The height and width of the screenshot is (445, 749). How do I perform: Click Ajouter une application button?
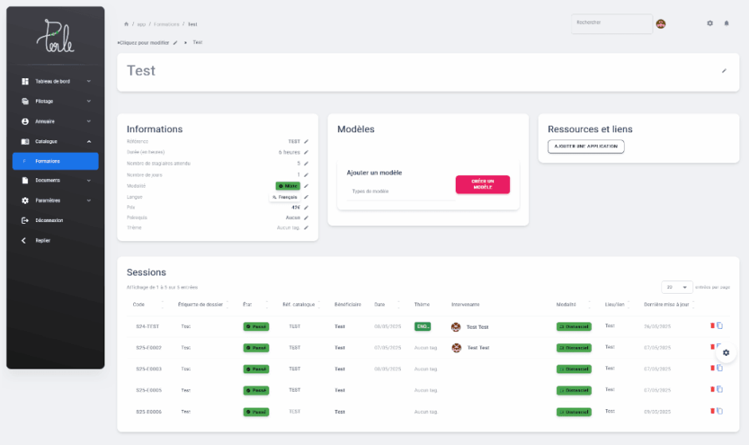click(x=586, y=146)
